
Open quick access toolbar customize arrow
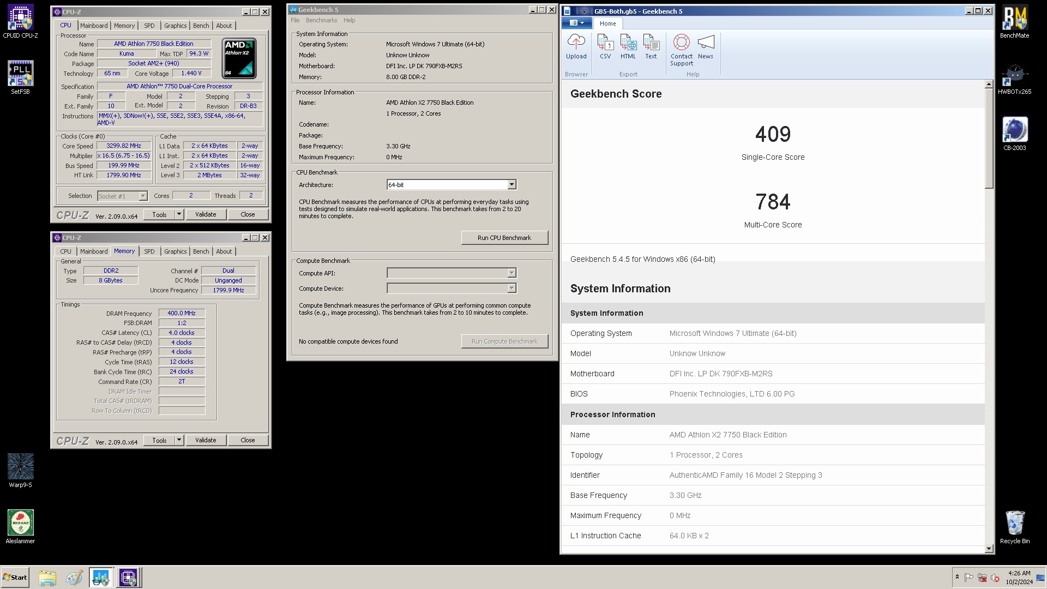point(584,11)
